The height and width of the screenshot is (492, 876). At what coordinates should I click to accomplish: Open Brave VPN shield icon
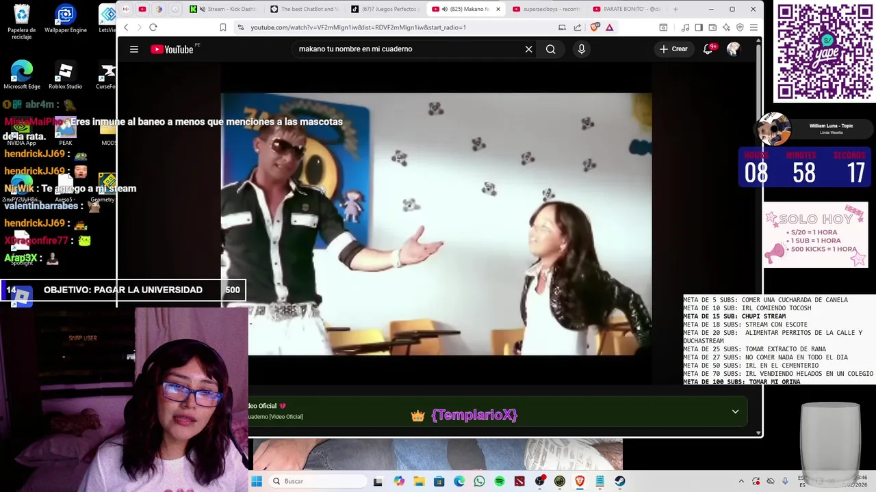740,27
